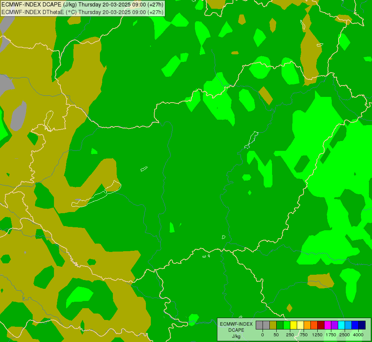Click the legend value 1750
This screenshot has height=342, width=372.
tap(331, 335)
